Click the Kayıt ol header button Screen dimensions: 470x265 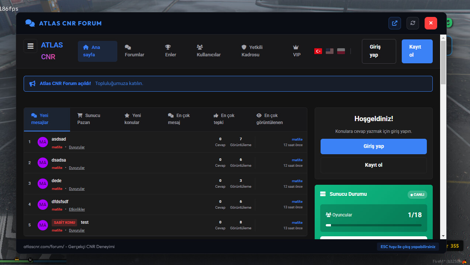(417, 51)
